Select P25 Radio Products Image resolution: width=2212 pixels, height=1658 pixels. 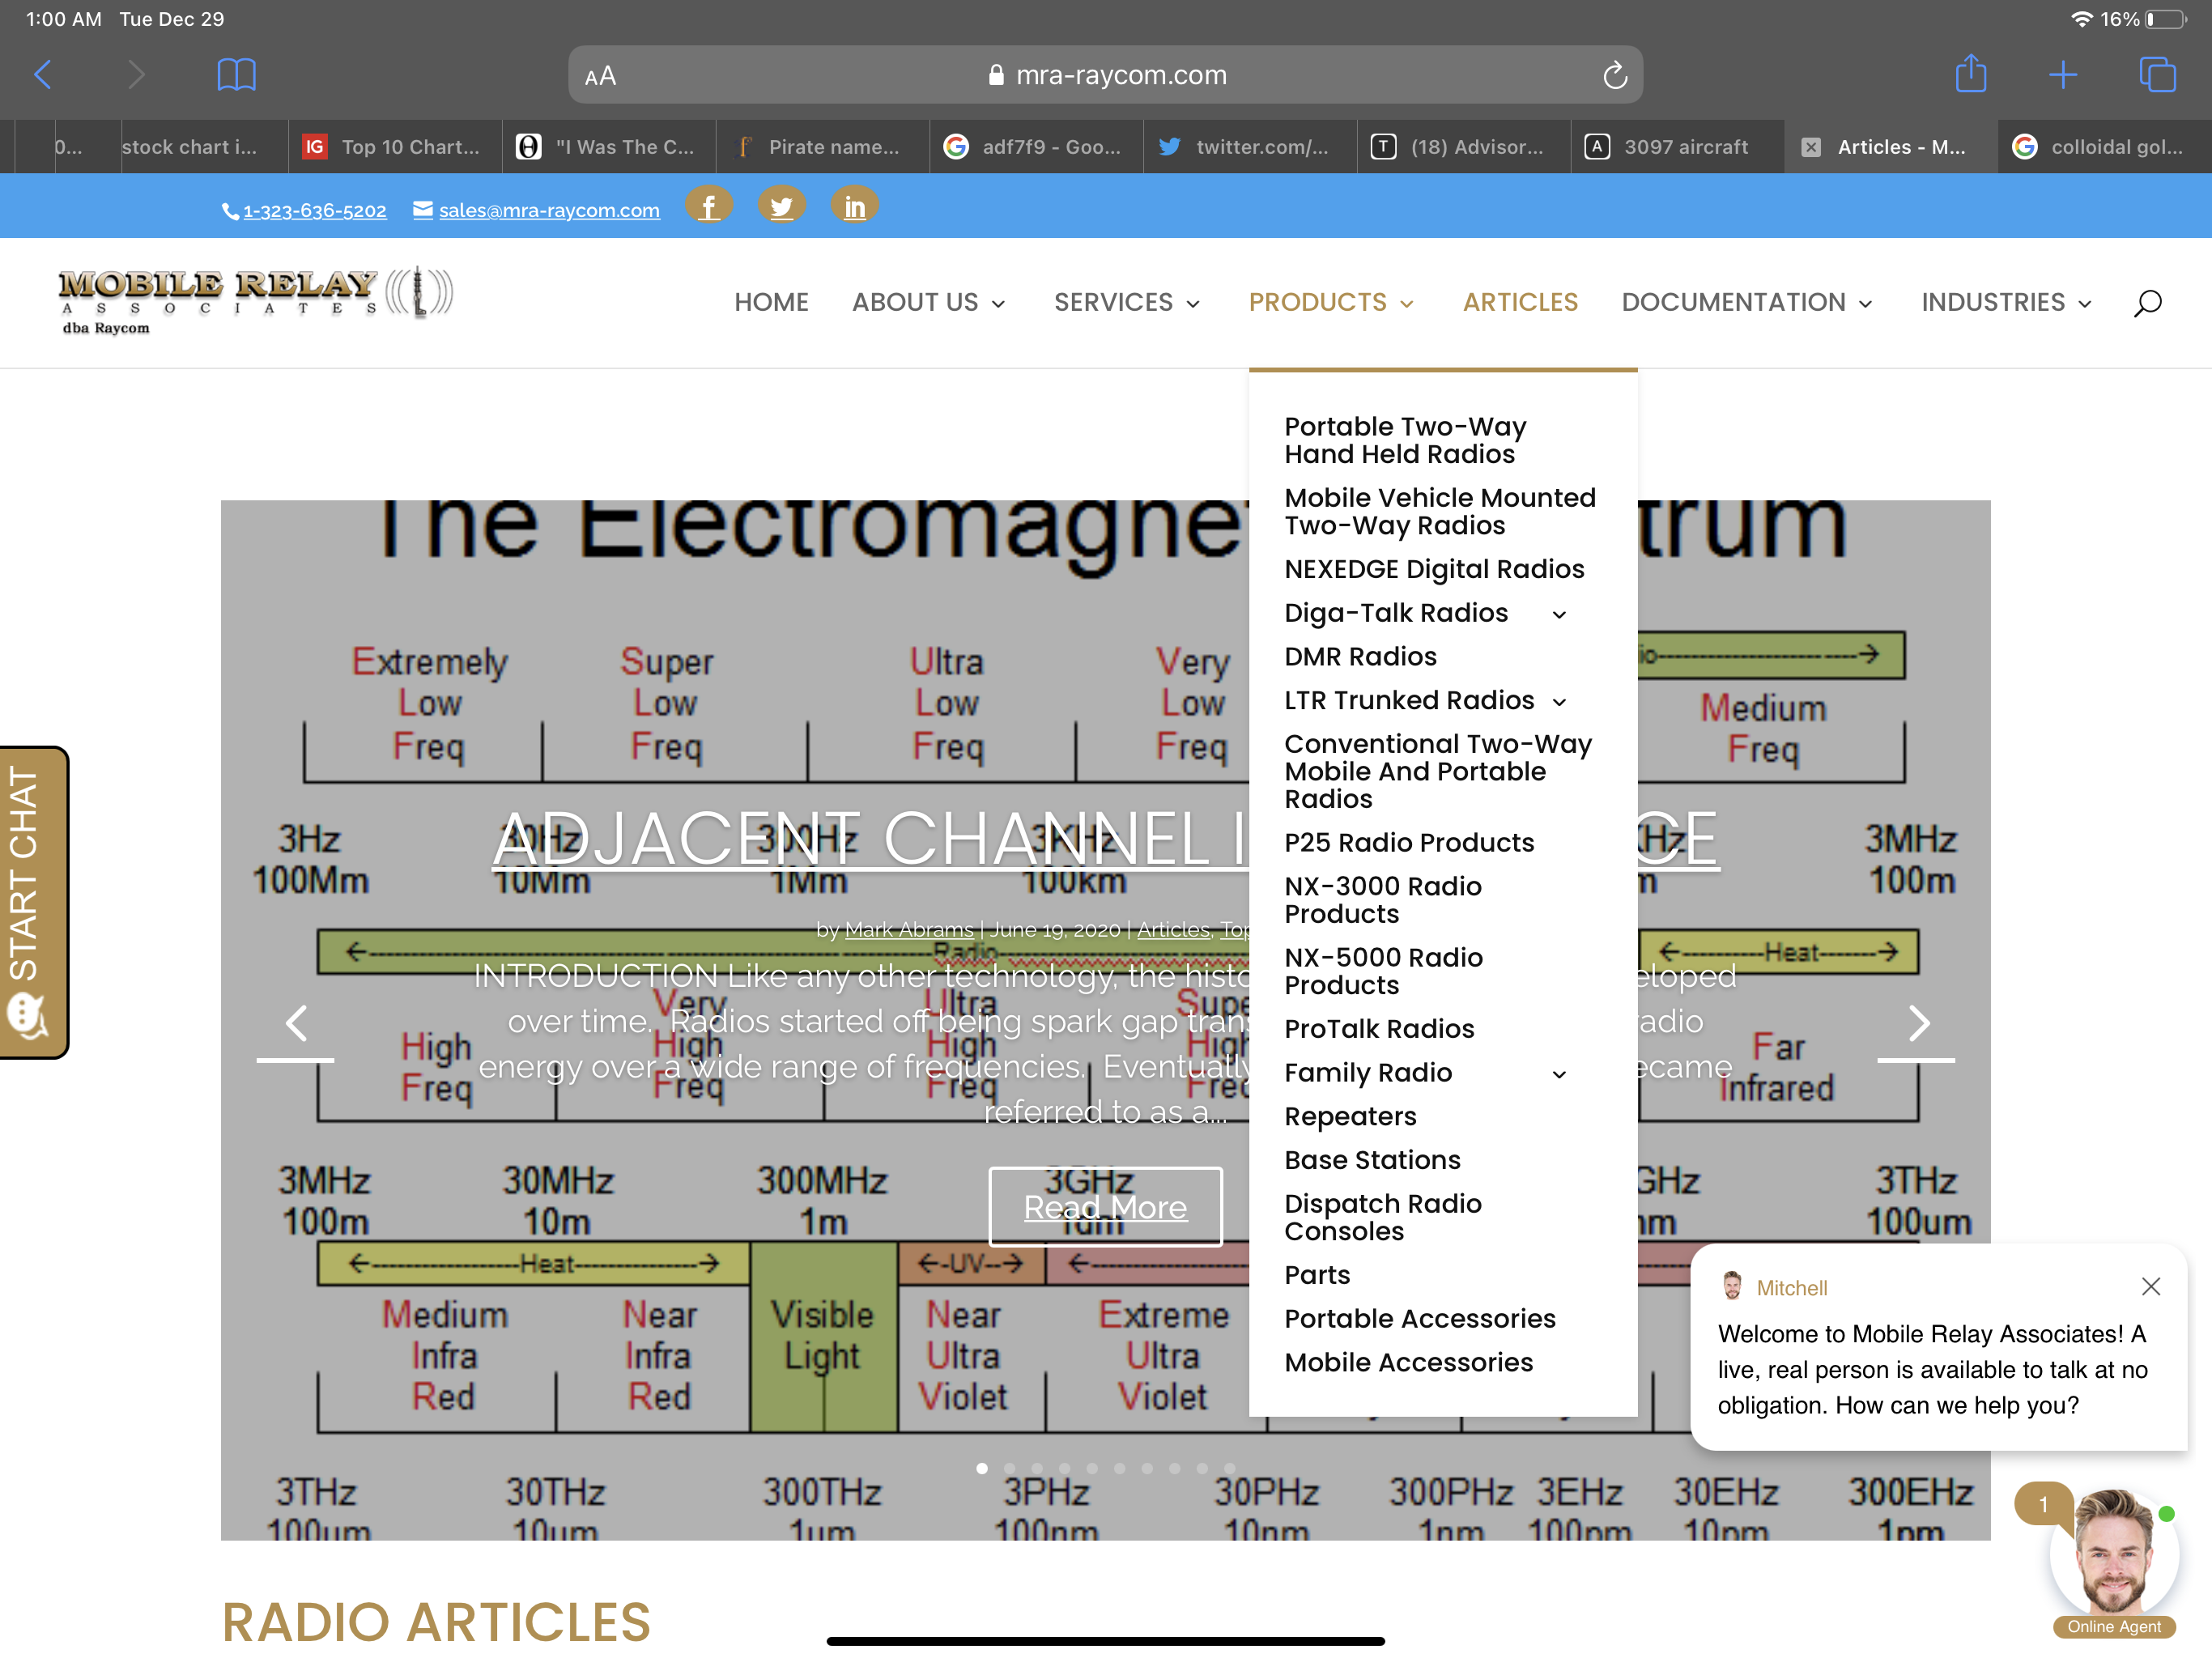(x=1408, y=842)
